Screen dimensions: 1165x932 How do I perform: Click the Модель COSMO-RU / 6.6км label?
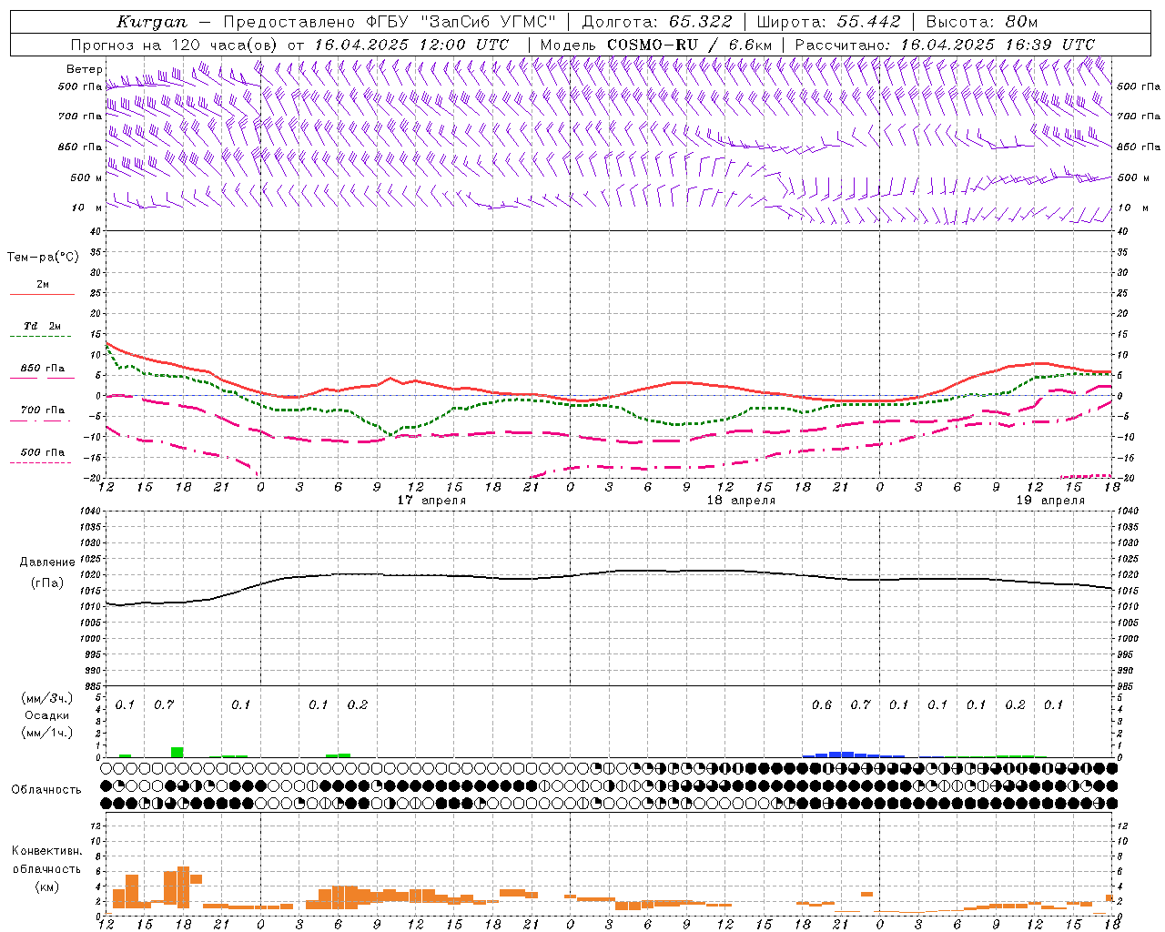click(655, 45)
